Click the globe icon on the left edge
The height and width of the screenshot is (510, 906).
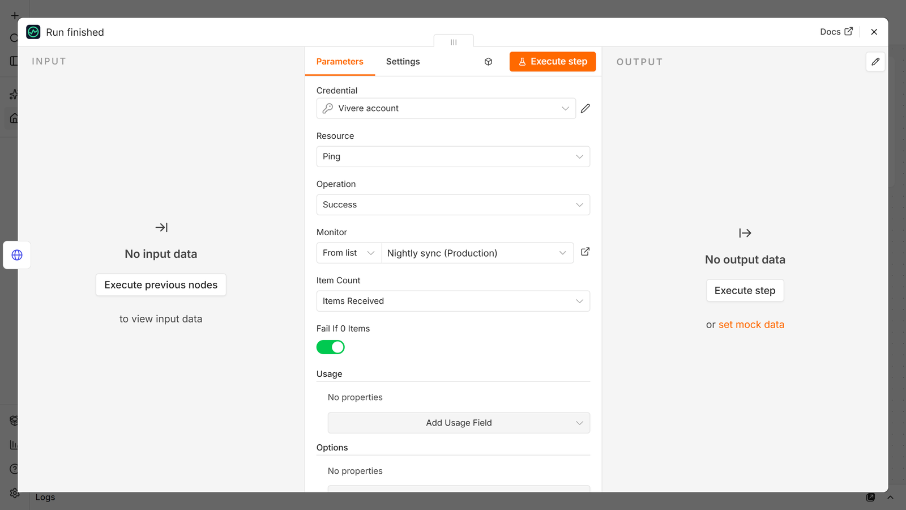point(17,255)
